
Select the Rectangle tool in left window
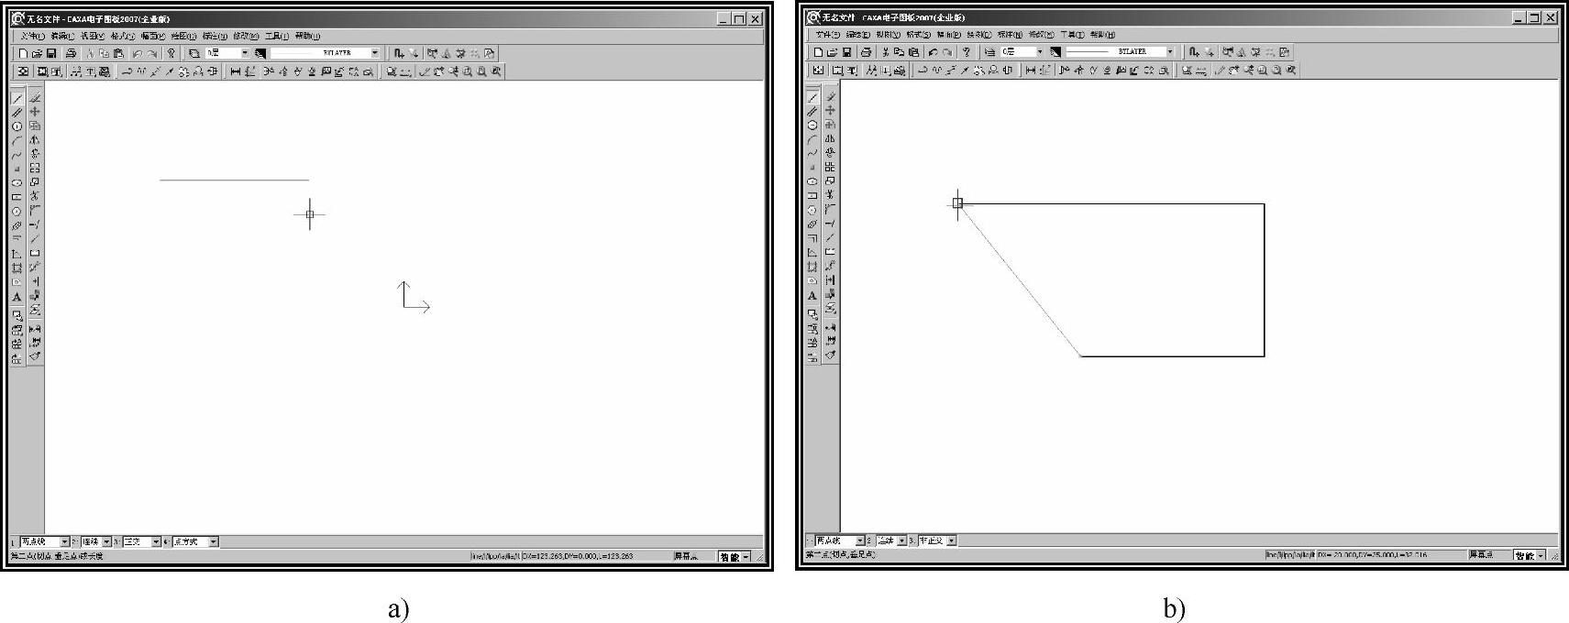point(17,197)
